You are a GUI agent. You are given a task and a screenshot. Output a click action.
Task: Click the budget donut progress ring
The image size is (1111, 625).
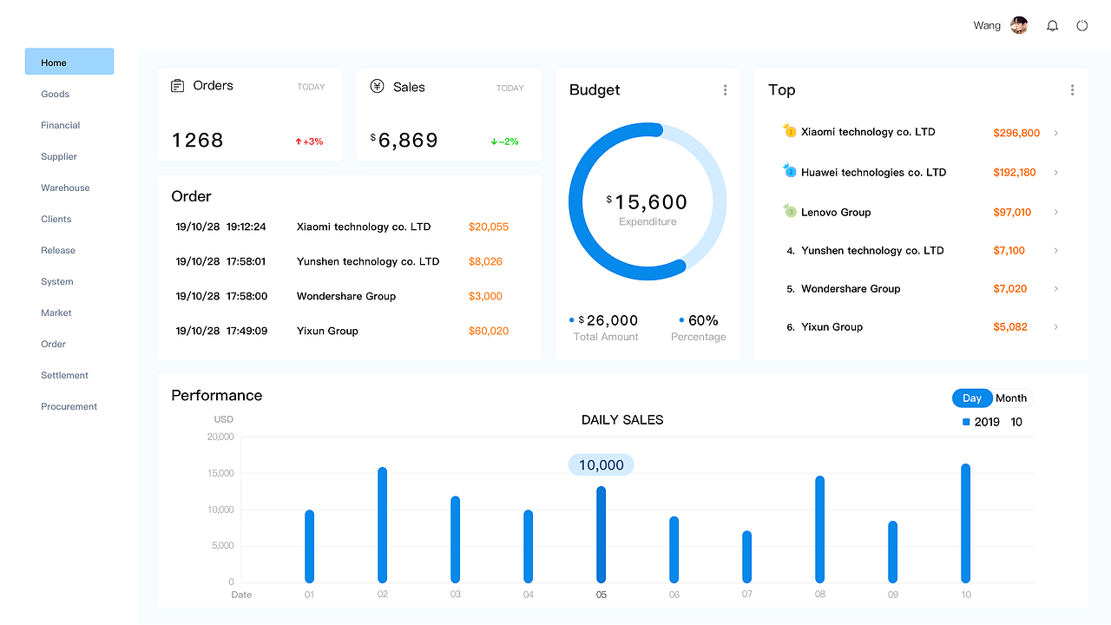click(648, 201)
